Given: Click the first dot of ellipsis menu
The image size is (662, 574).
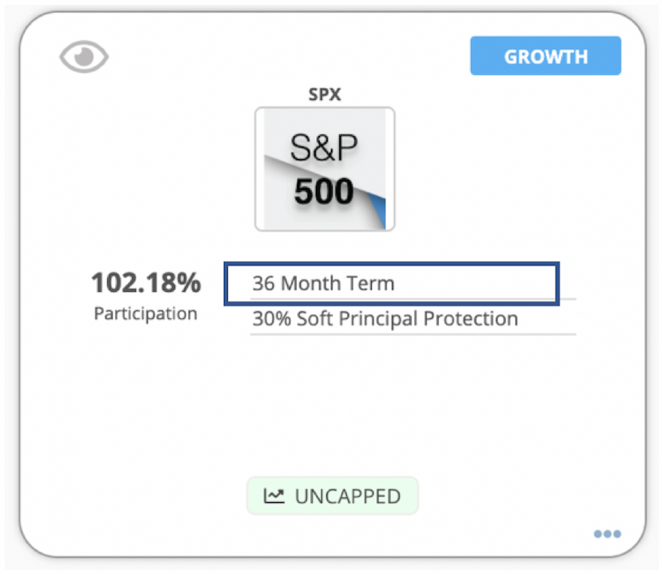Looking at the screenshot, I should pos(598,534).
